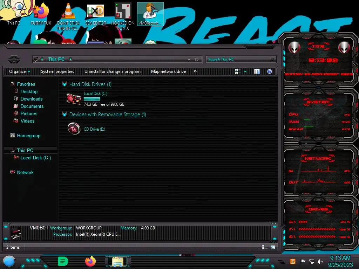Open Pictures in Favorites
The image size is (359, 269).
pyautogui.click(x=29, y=113)
